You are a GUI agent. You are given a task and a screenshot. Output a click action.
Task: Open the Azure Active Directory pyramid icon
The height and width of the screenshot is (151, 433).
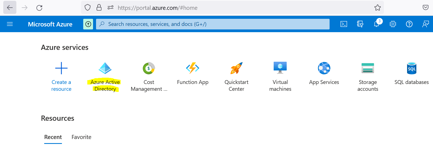tap(105, 68)
